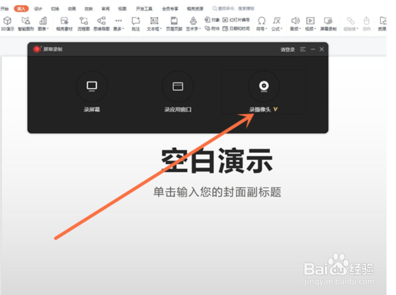Viewport: 396px width, 295px height.
Task: Open the 艺术字 word art dropdown
Action: tap(193, 24)
